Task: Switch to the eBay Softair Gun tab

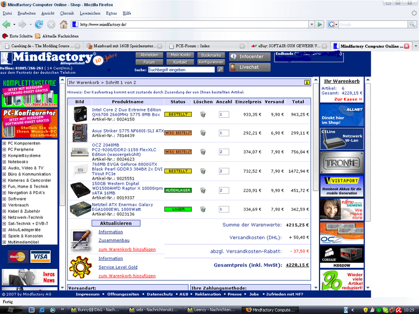Action: [289, 46]
